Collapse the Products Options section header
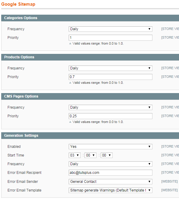The height and width of the screenshot is (199, 179). point(90,57)
